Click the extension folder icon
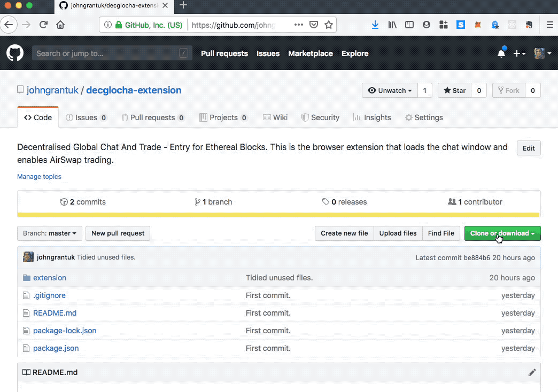 (26, 278)
